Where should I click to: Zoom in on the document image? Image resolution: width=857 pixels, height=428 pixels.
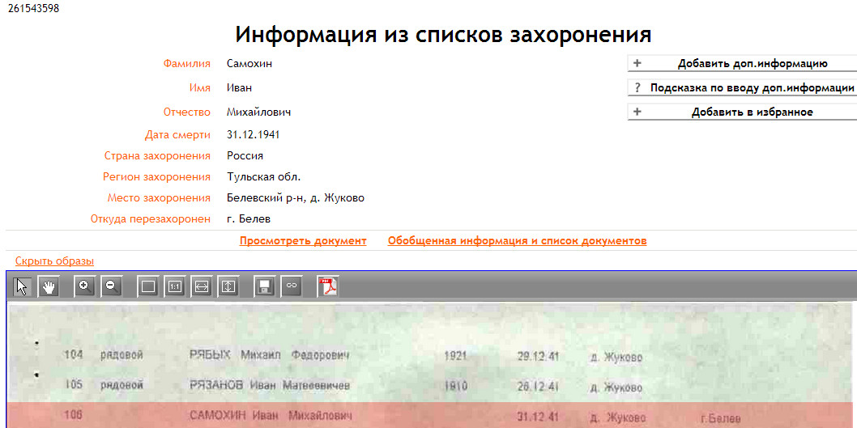(84, 286)
